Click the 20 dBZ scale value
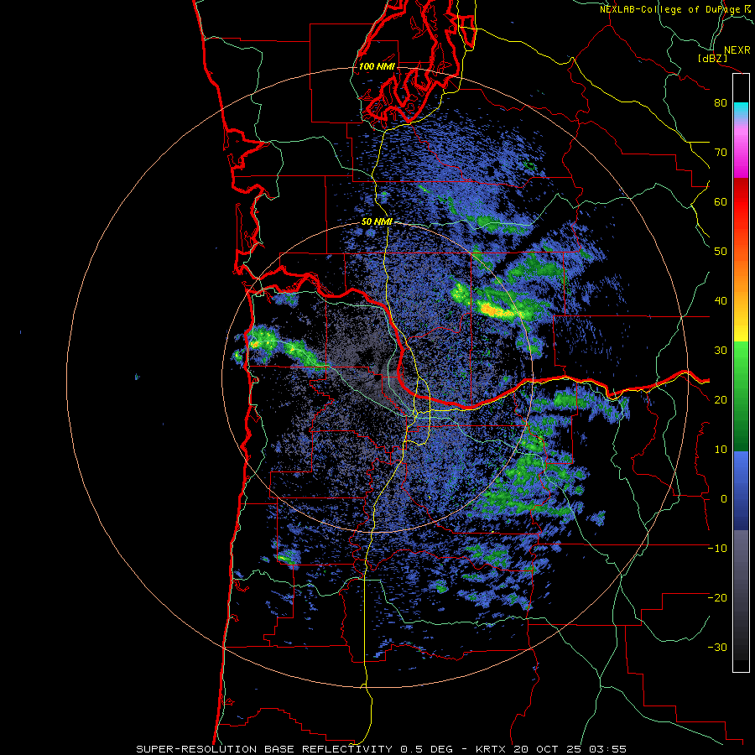This screenshot has width=755, height=755. click(721, 400)
